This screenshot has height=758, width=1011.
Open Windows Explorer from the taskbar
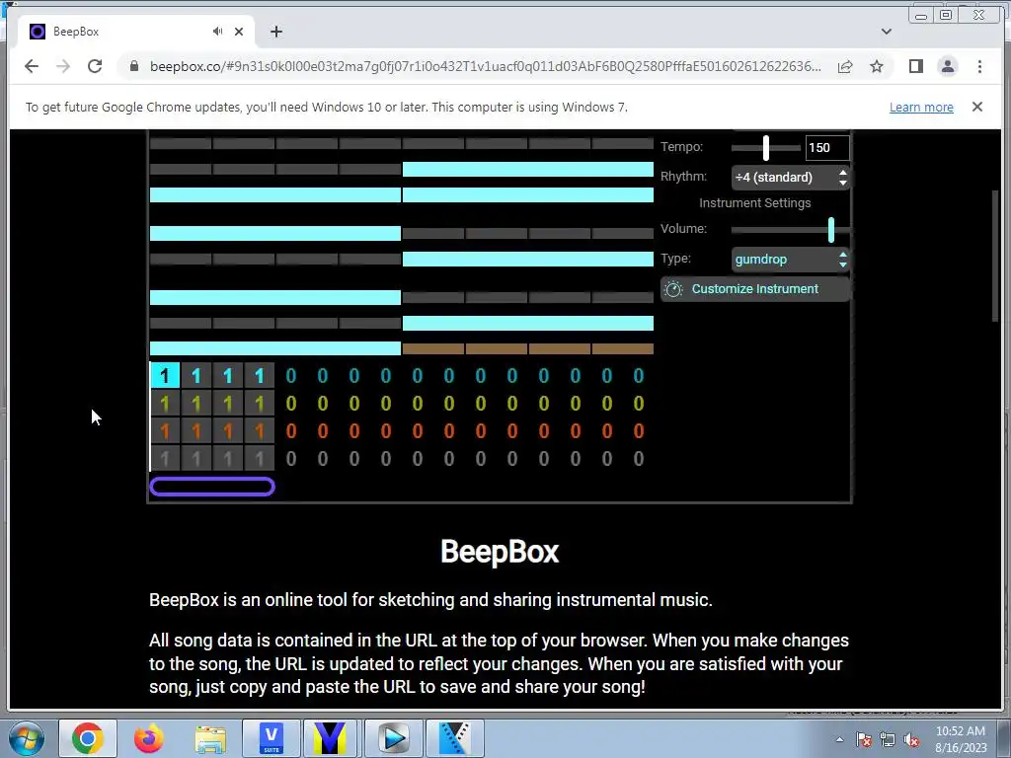(210, 738)
